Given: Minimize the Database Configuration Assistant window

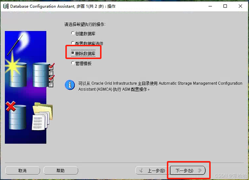Looking at the screenshot, I should pyautogui.click(x=210, y=6).
